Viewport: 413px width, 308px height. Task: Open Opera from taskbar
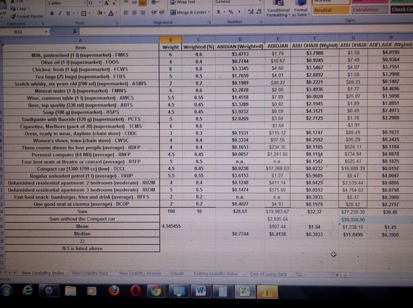coord(136,291)
